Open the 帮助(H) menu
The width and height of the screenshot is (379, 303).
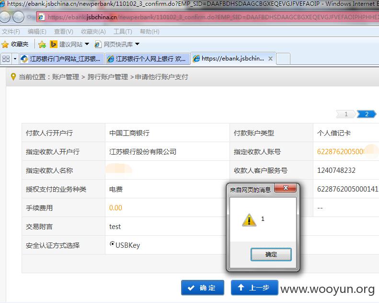(149, 32)
